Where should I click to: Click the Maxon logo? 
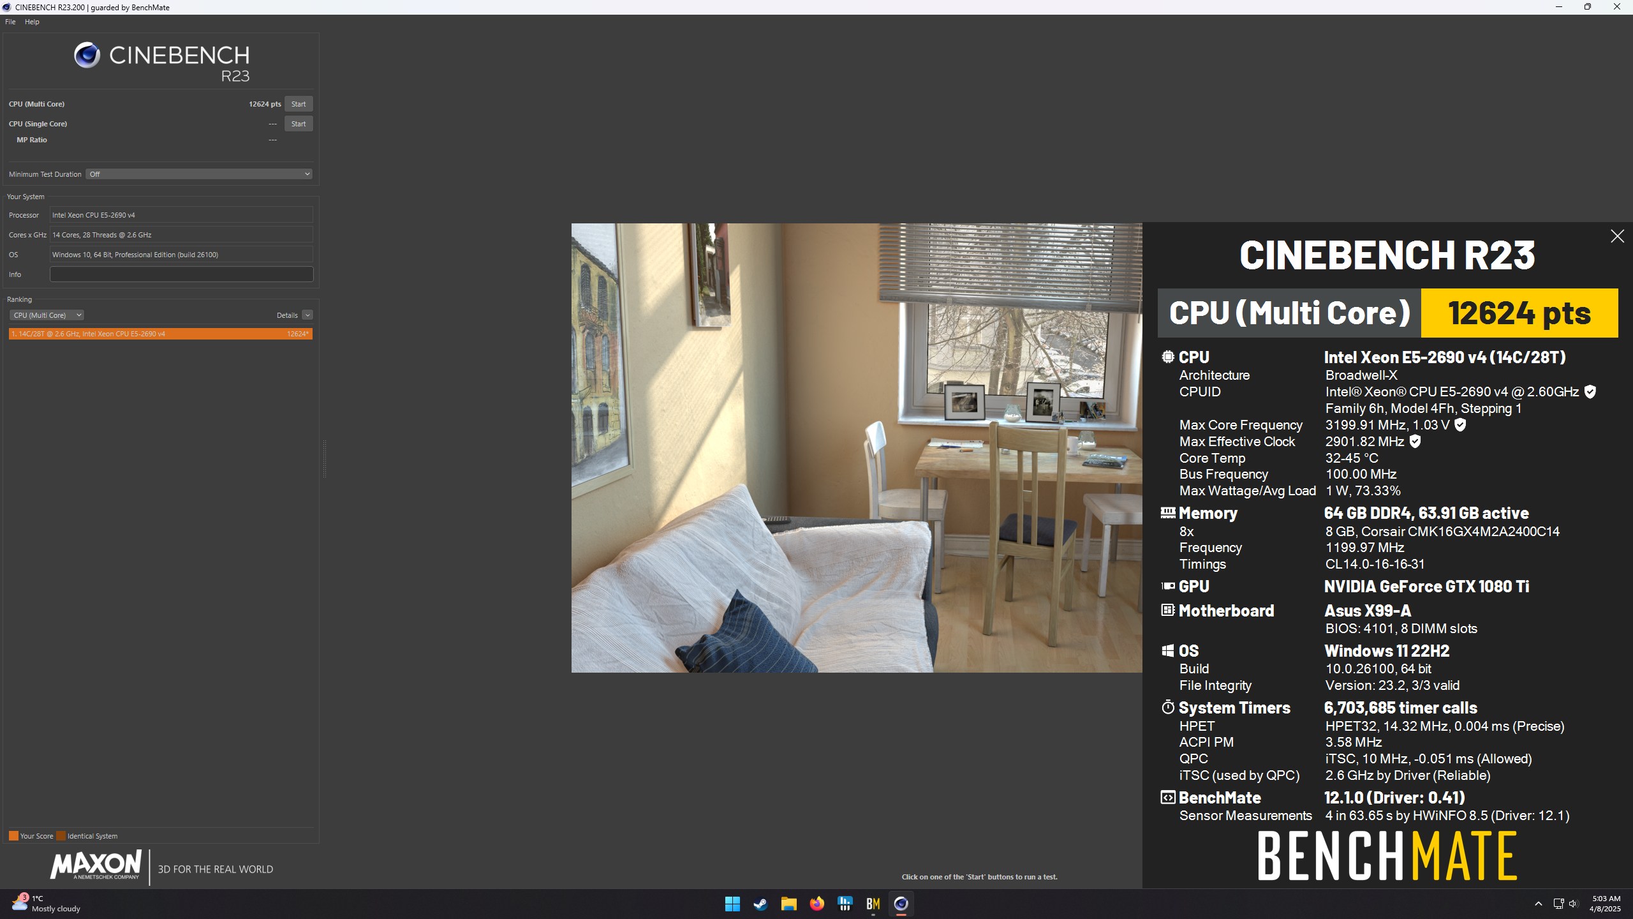[x=96, y=866]
